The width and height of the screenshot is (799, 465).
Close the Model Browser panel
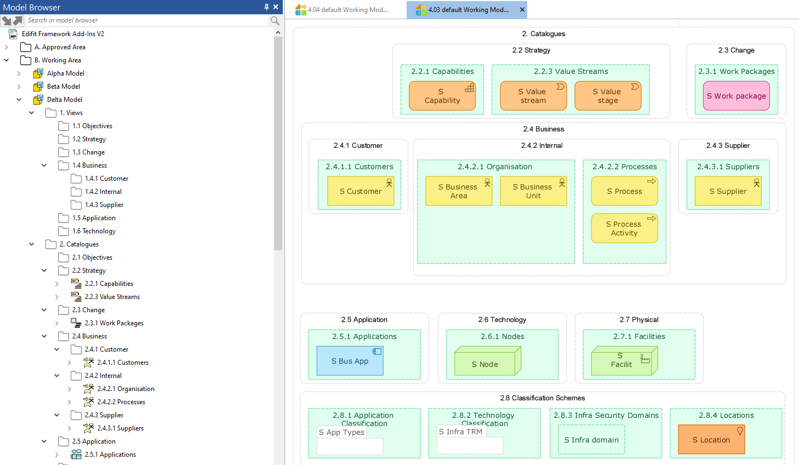pos(276,7)
